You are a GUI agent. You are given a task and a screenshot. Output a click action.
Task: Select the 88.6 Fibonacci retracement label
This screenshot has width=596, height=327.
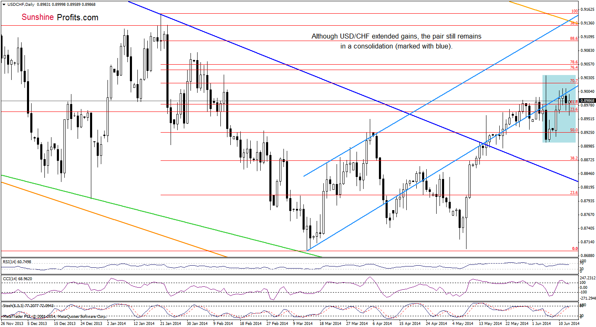click(x=574, y=39)
